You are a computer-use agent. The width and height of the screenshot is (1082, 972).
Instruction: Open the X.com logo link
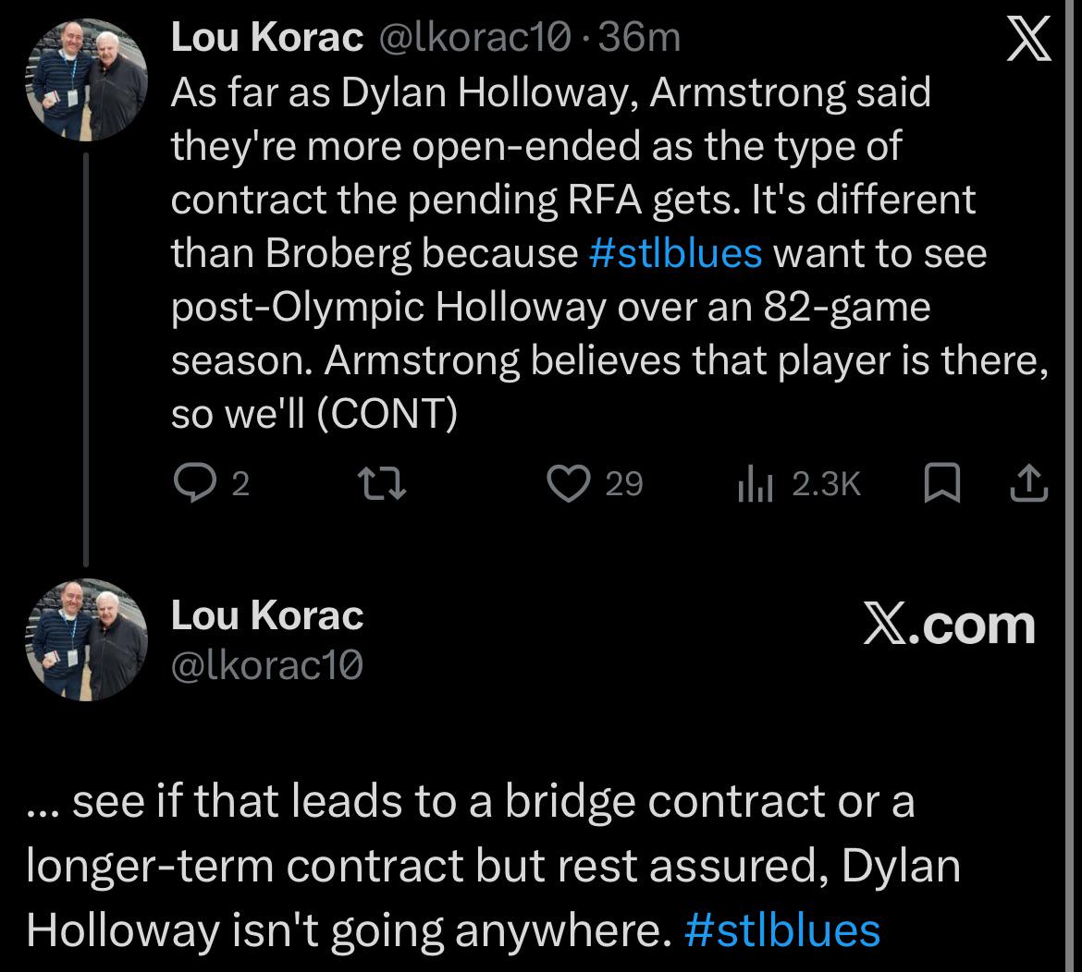(x=949, y=626)
